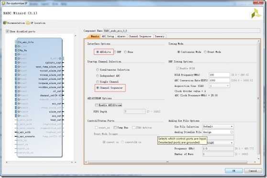Screen dimensions: 267x178
Task: Switch to the Summary tab
Action: (159, 36)
